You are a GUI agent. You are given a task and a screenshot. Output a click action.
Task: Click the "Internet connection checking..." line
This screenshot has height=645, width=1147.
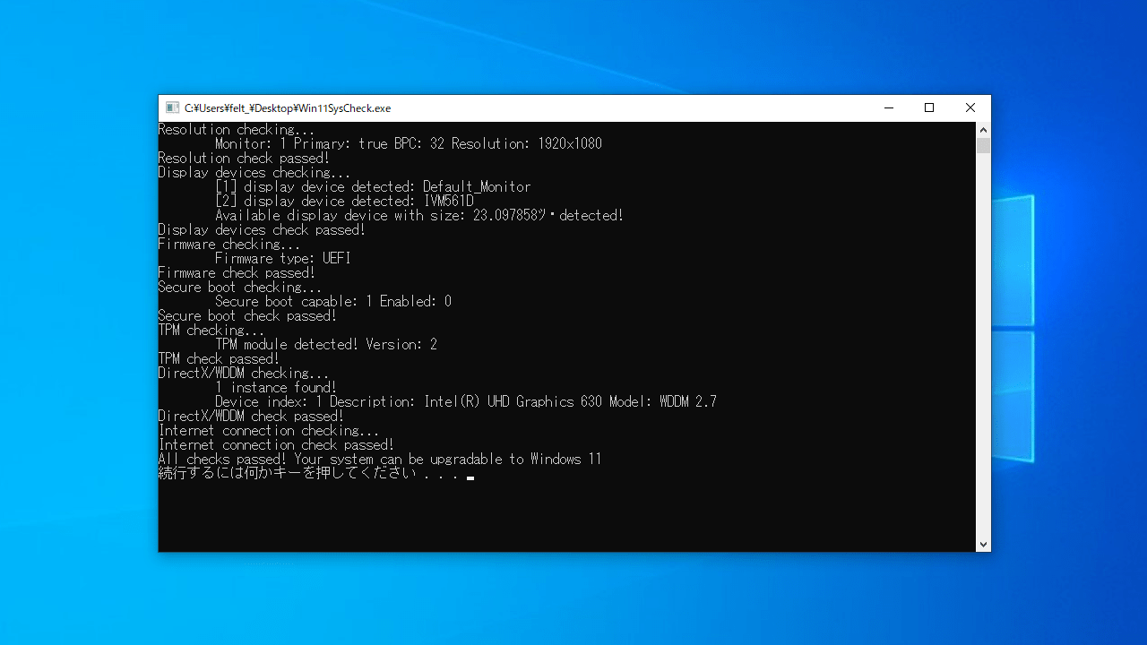point(269,430)
